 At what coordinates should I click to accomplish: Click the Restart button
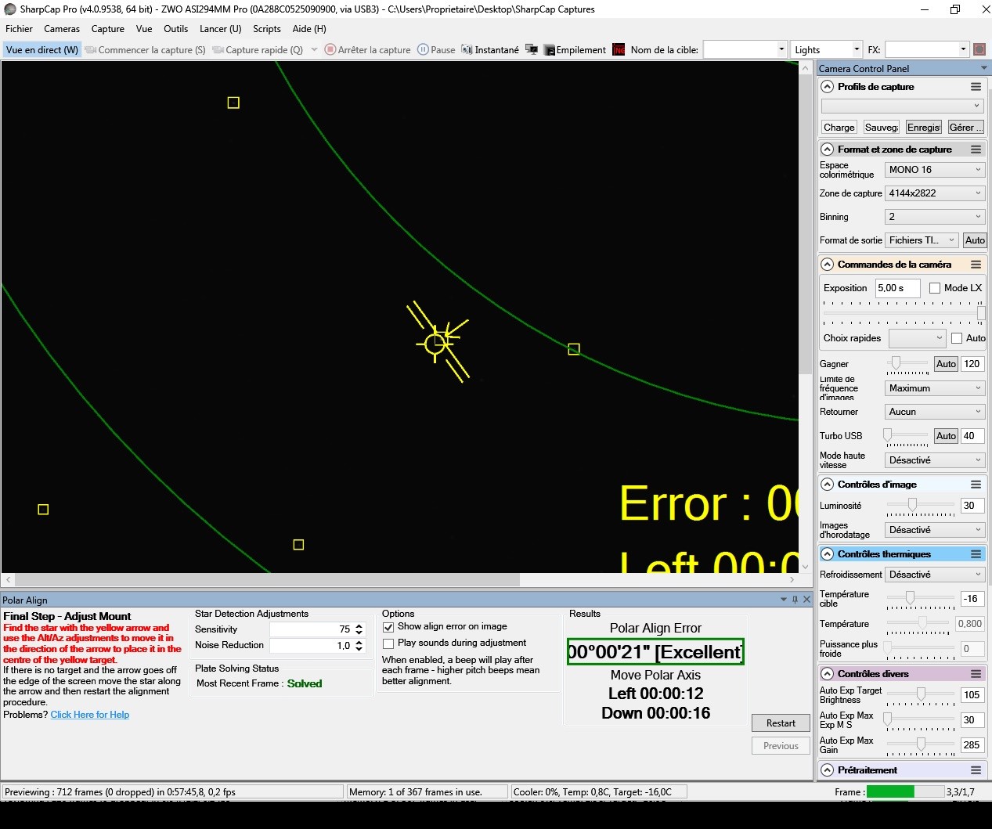click(781, 723)
